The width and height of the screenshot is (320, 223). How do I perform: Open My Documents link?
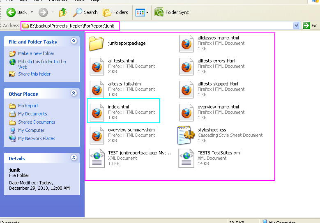point(32,114)
